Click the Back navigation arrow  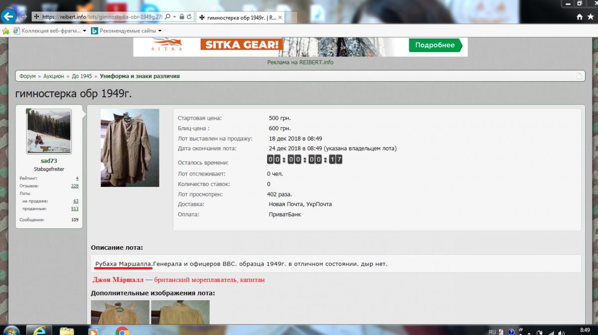coord(8,16)
